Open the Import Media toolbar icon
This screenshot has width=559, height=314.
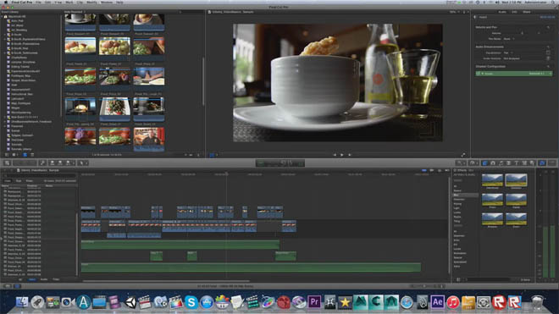(x=7, y=163)
